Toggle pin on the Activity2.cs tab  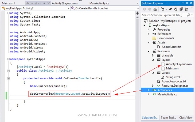(44, 3)
